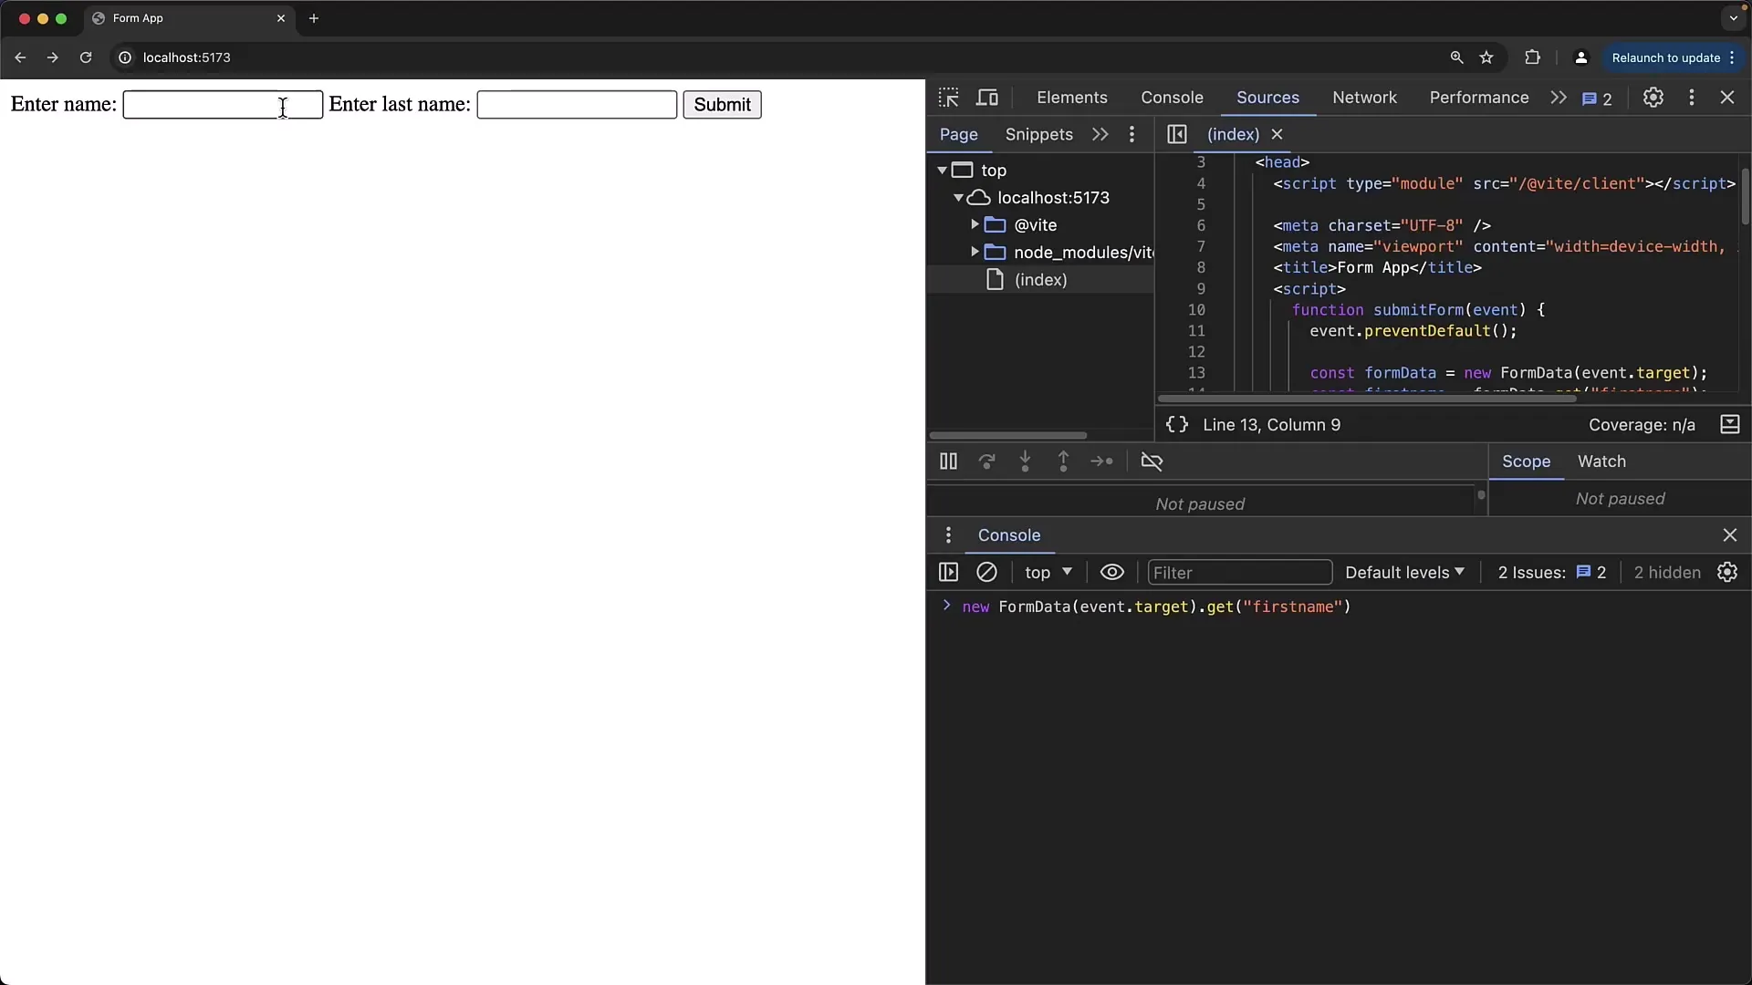
Task: Switch to the Network tab
Action: [1366, 98]
